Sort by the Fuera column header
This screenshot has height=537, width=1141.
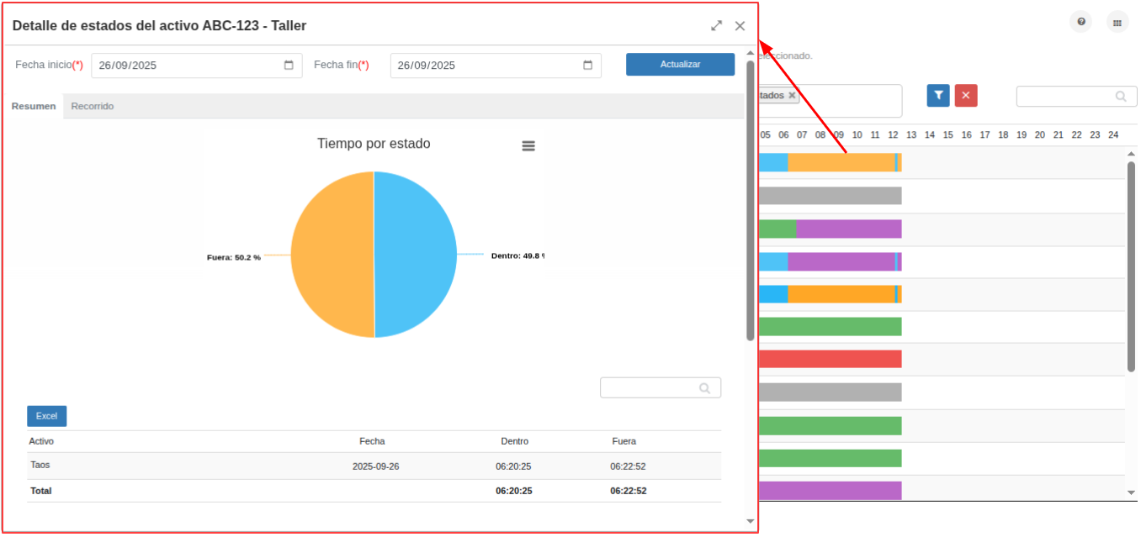pos(624,441)
